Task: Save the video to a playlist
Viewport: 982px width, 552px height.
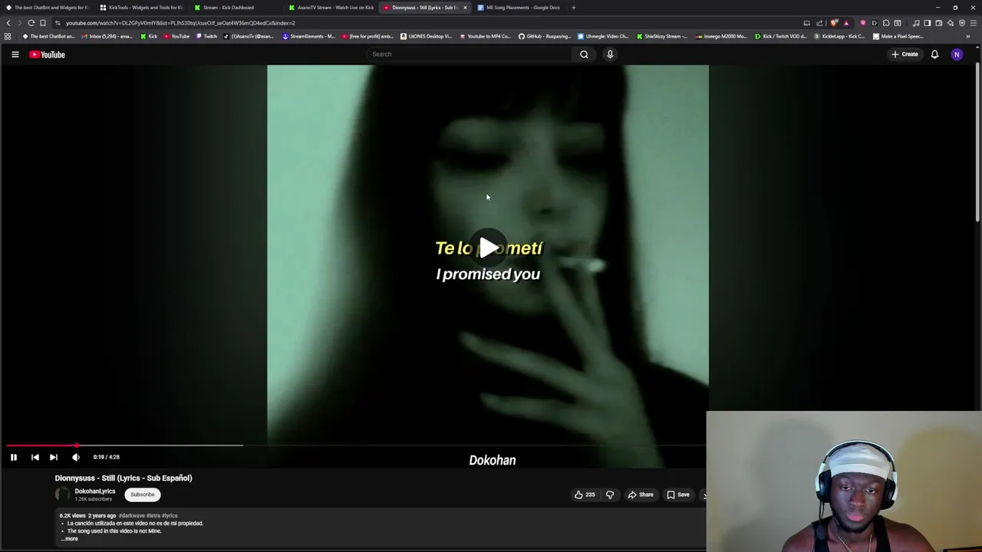Action: [678, 495]
